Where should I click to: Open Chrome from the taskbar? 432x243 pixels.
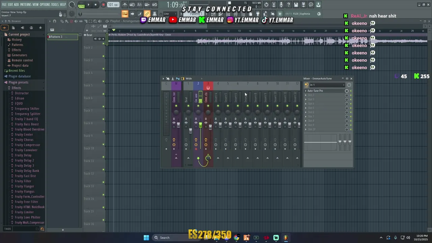tap(236, 238)
